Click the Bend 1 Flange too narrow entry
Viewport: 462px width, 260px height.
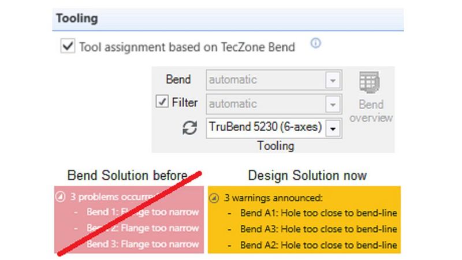pyautogui.click(x=143, y=212)
